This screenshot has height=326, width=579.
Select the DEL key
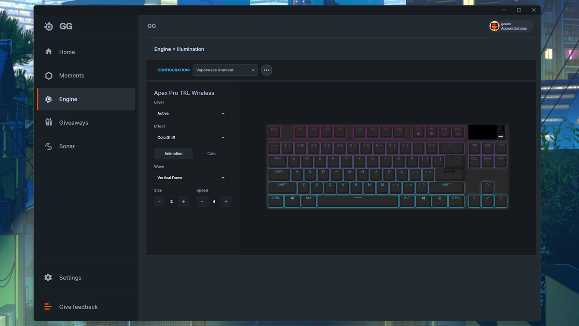474,161
